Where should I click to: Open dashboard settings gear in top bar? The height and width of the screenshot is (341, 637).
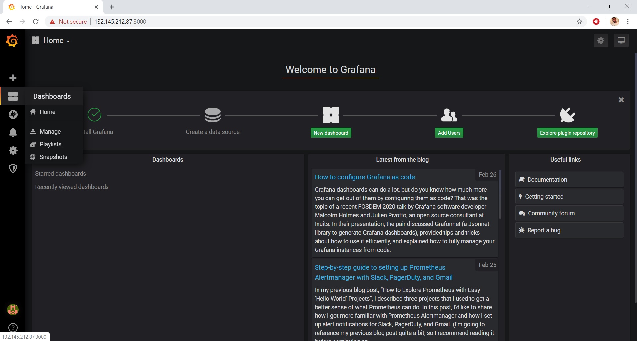(601, 41)
